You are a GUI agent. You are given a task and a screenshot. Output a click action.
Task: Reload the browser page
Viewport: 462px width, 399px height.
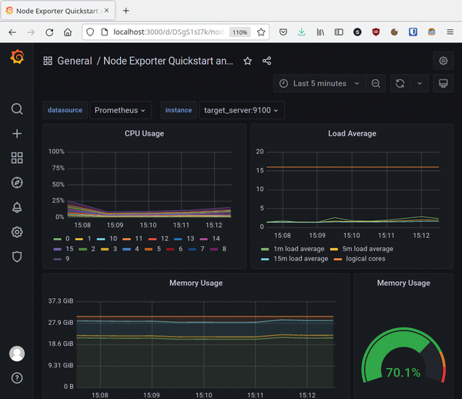[49, 32]
